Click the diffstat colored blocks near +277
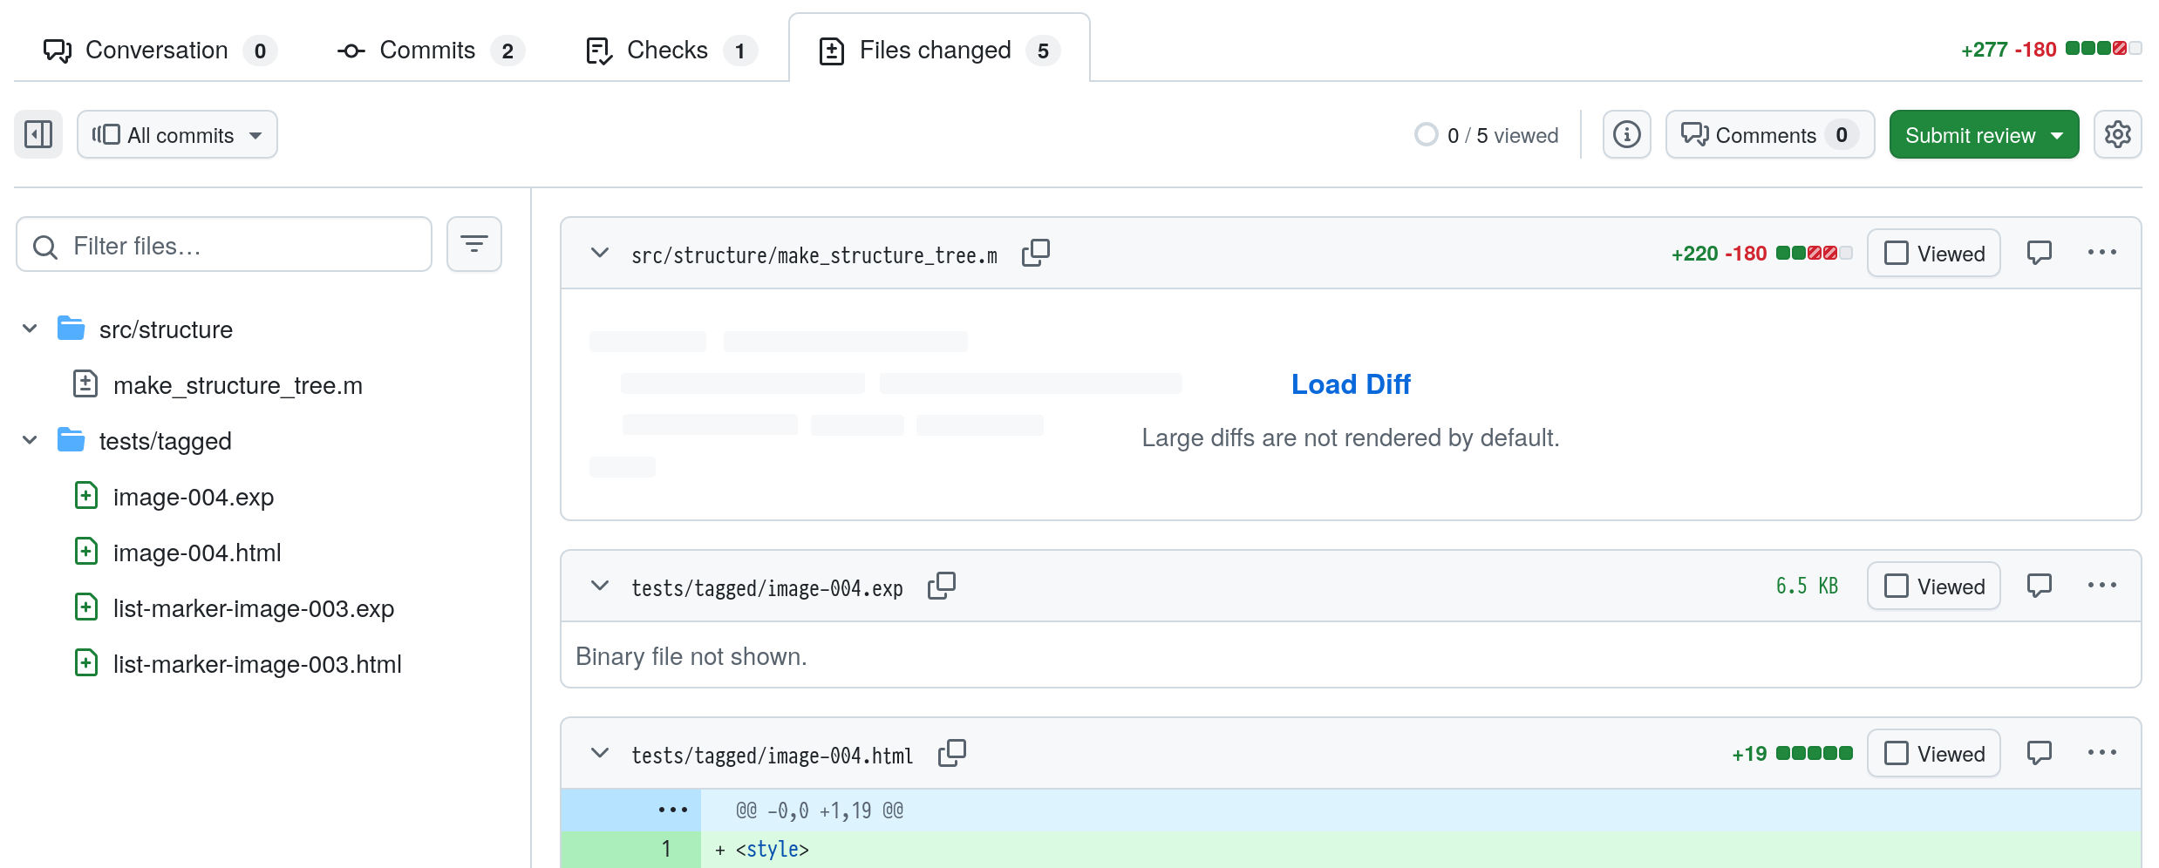The width and height of the screenshot is (2159, 868). coord(2104,49)
